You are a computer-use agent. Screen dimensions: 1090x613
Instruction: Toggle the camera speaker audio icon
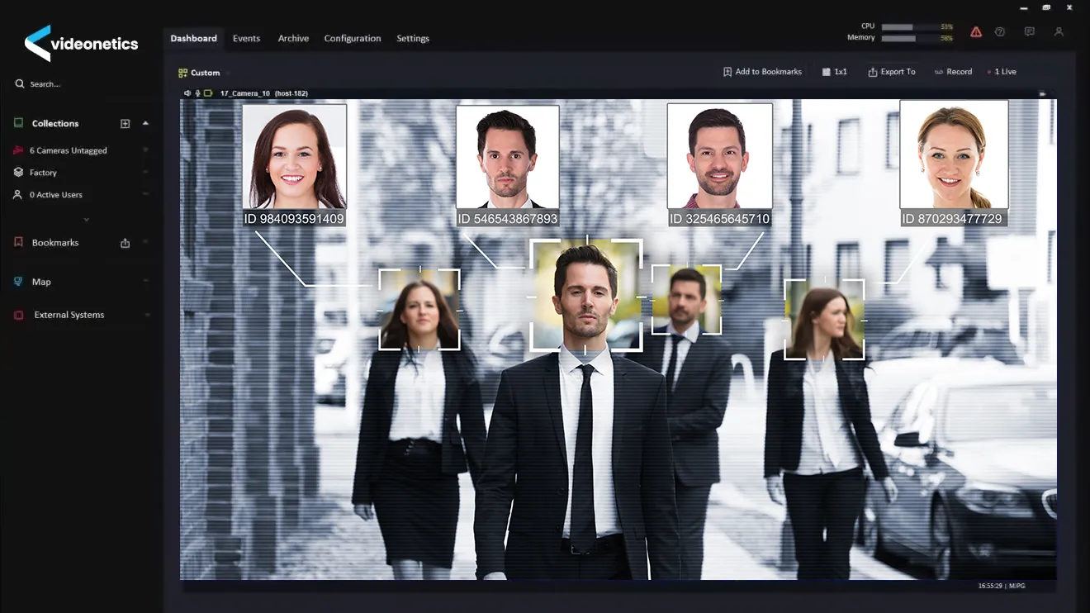tap(187, 93)
